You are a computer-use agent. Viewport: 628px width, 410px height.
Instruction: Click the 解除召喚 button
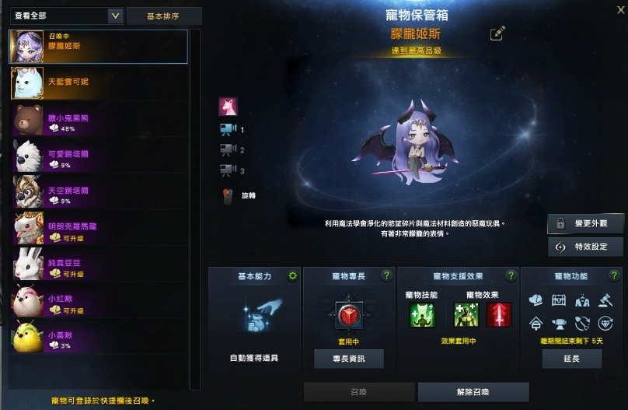473,391
